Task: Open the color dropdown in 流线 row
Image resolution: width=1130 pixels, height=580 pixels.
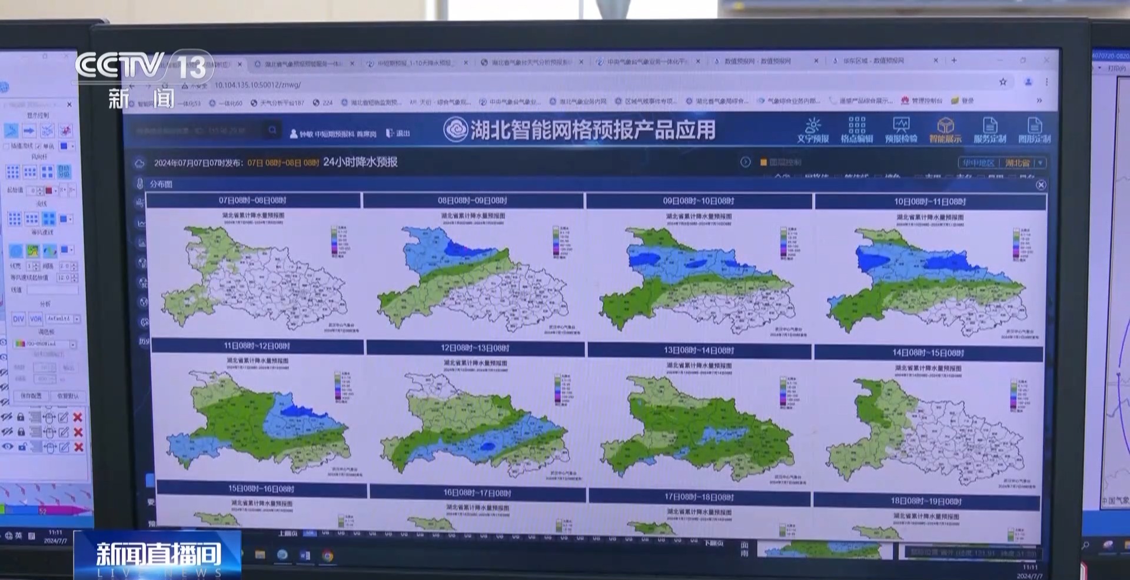Action: click(65, 219)
